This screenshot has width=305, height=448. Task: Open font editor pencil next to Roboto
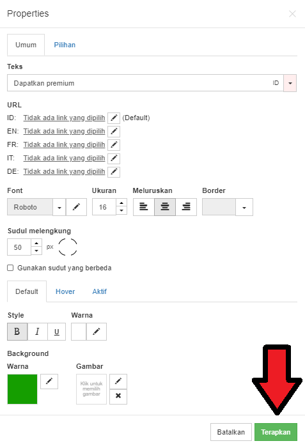76,207
